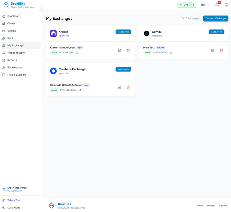The height and width of the screenshot is (212, 231).
Task: Add profile to Kraken exchange
Action: pyautogui.click(x=123, y=32)
